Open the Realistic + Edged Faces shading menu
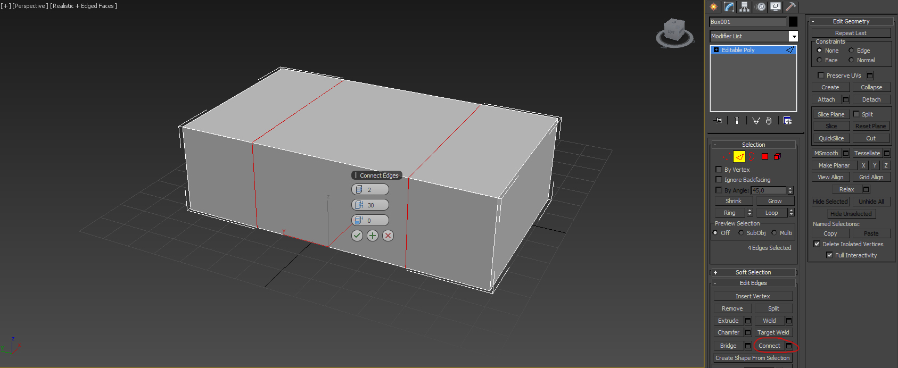This screenshot has width=898, height=368. [84, 6]
